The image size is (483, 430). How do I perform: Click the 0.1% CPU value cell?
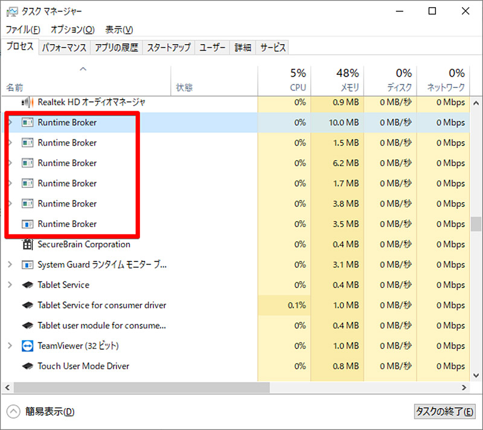284,305
